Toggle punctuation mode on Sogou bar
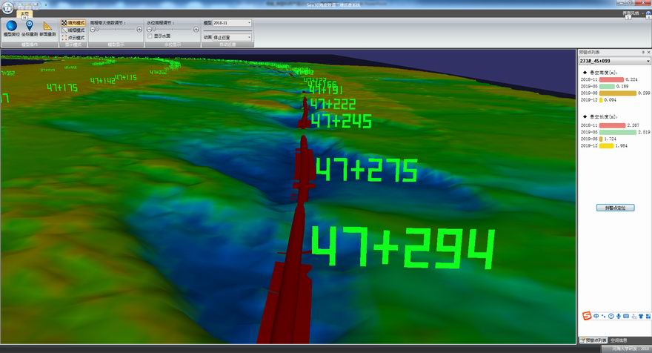The image size is (652, 353). coord(604,317)
